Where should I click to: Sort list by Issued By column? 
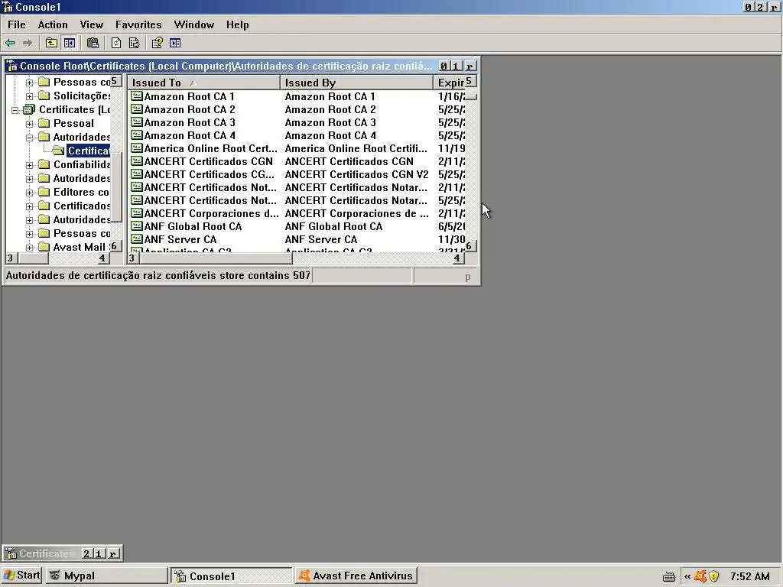(356, 83)
